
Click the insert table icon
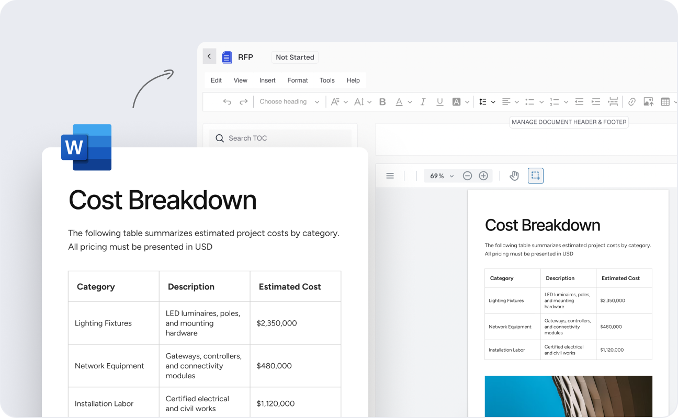tap(665, 102)
